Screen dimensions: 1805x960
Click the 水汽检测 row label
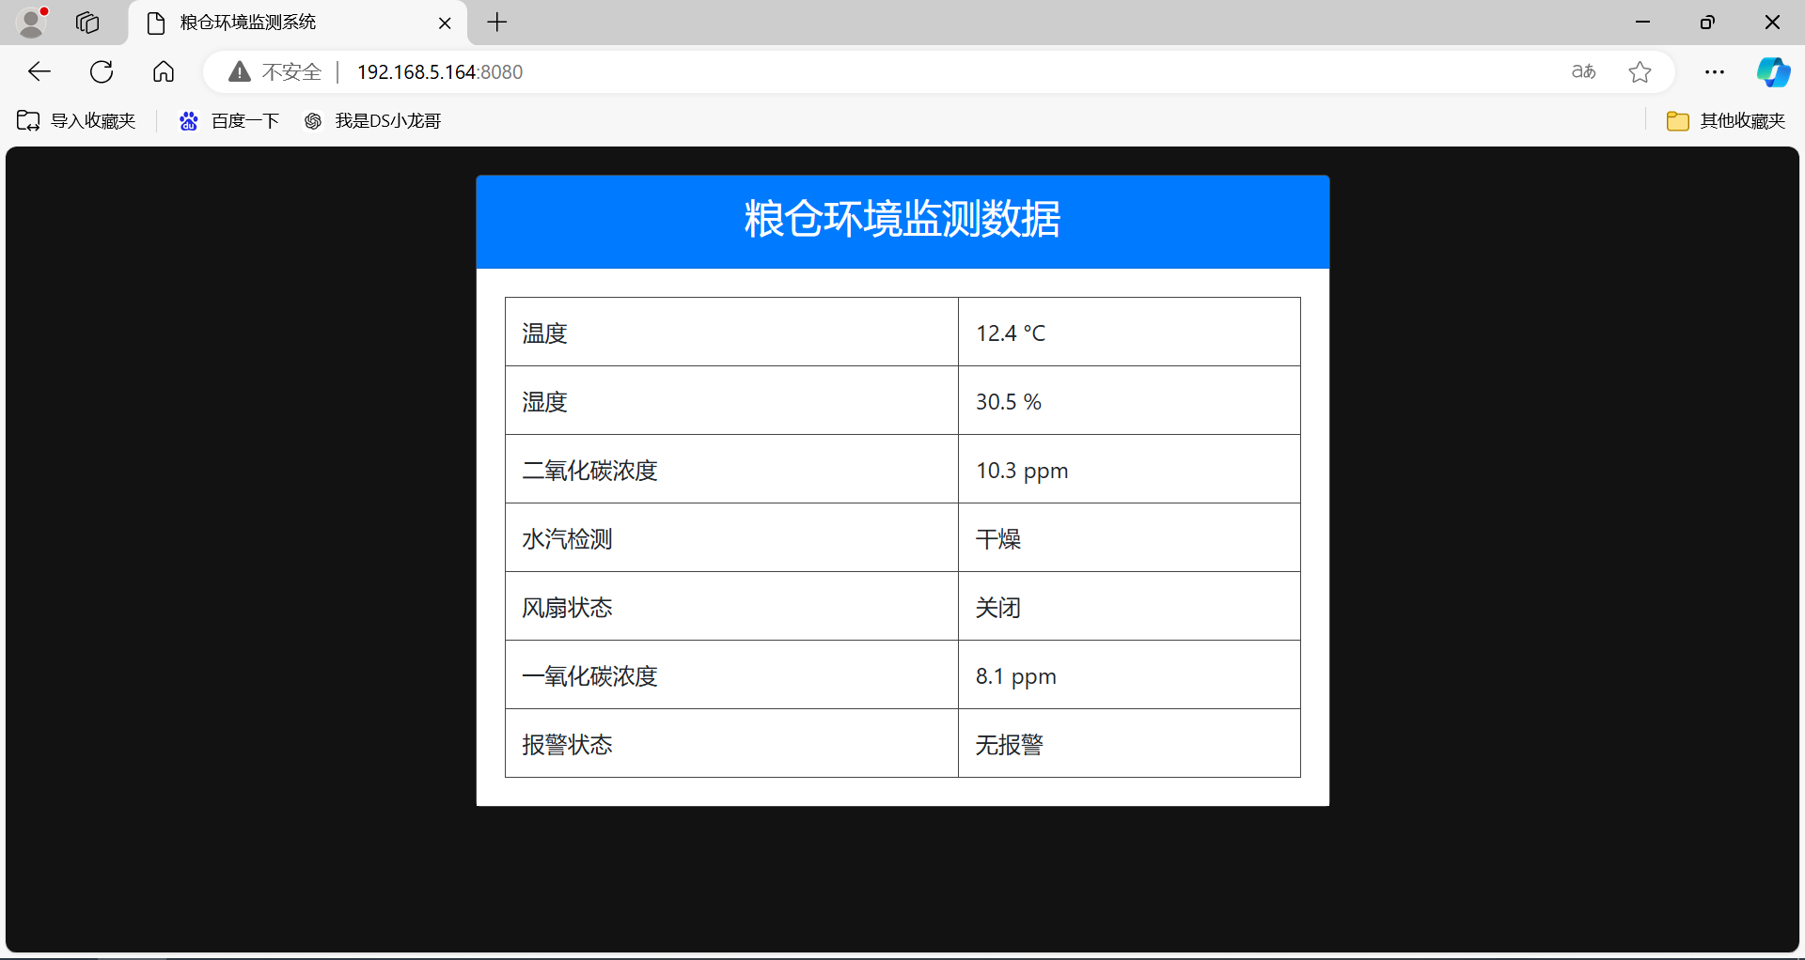click(568, 539)
